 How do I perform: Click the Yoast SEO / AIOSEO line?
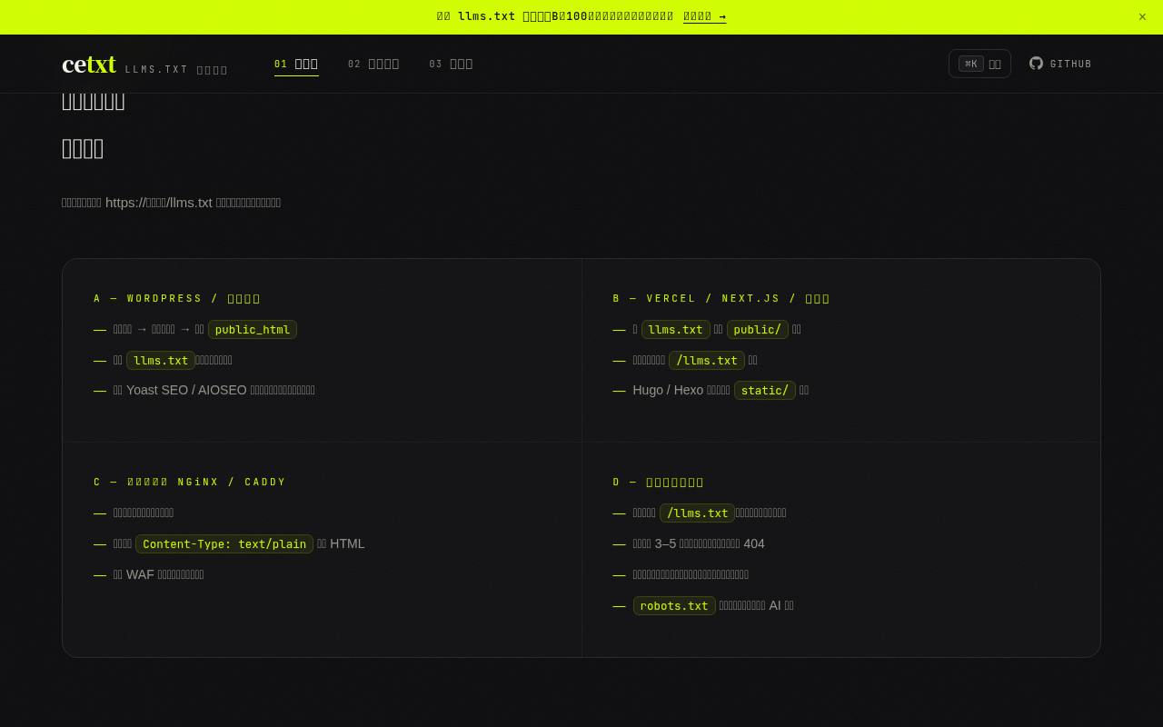point(214,390)
